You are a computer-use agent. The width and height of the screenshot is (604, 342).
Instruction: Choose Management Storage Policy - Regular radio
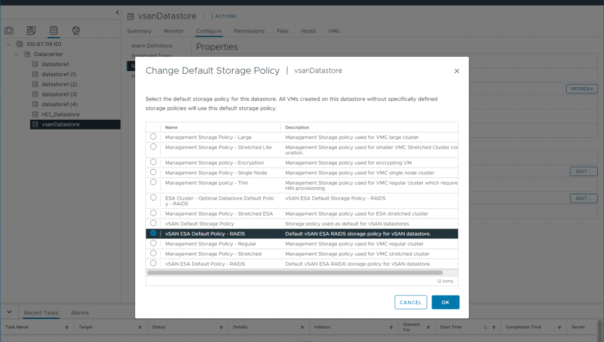pyautogui.click(x=153, y=243)
